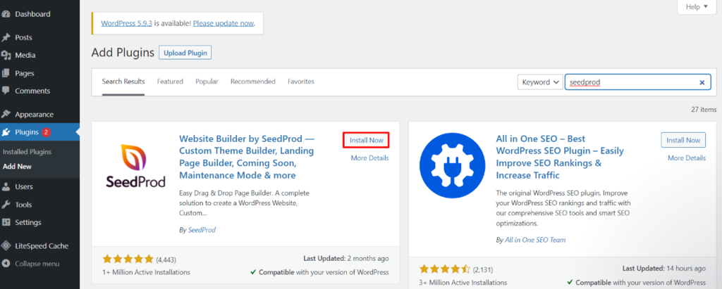The width and height of the screenshot is (722, 289).
Task: Click the All in One SEO gear logo
Action: (452, 166)
